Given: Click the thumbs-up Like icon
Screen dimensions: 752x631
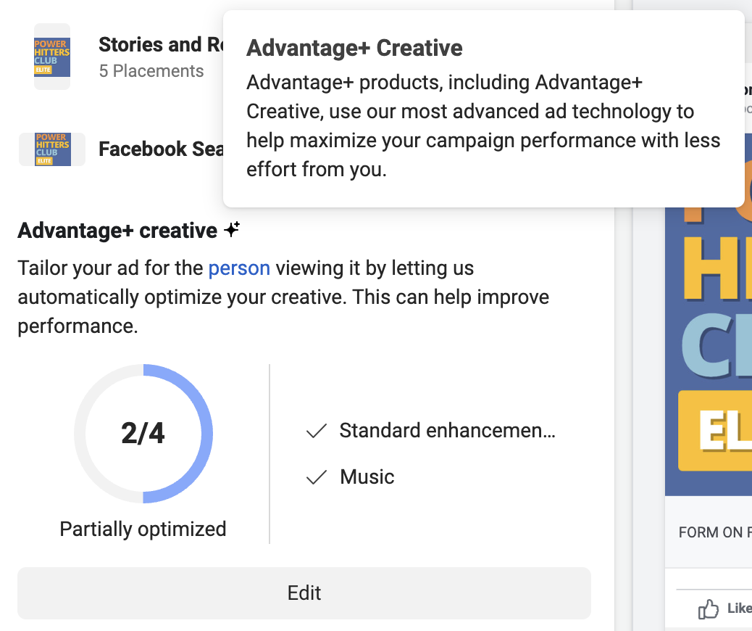Looking at the screenshot, I should tap(709, 609).
